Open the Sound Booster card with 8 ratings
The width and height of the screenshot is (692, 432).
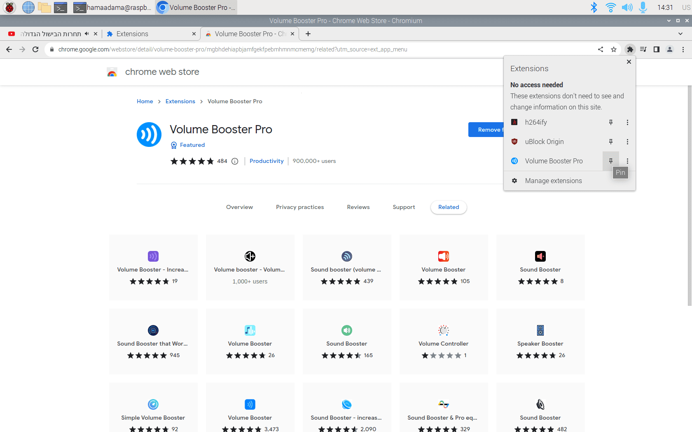click(540, 267)
